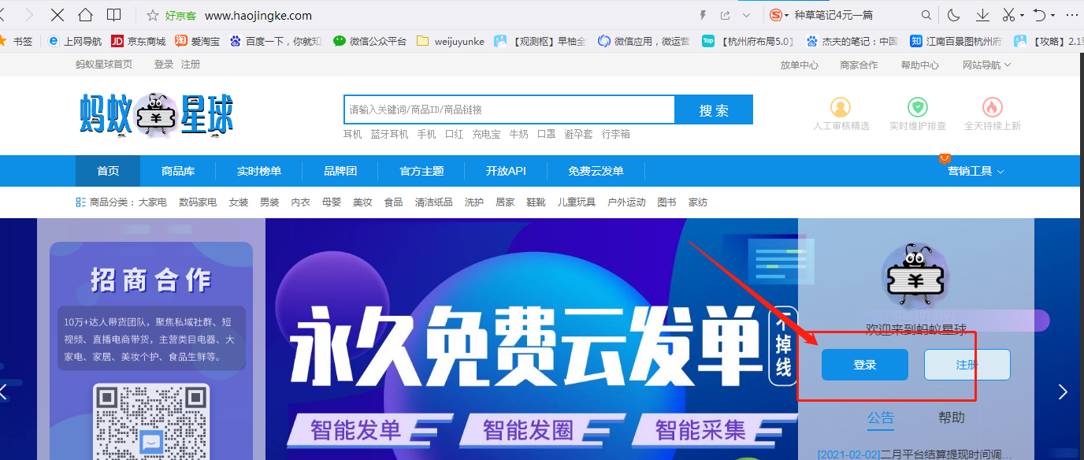The height and width of the screenshot is (460, 1084).
Task: Open 百度一下 bookmark
Action: pyautogui.click(x=277, y=41)
